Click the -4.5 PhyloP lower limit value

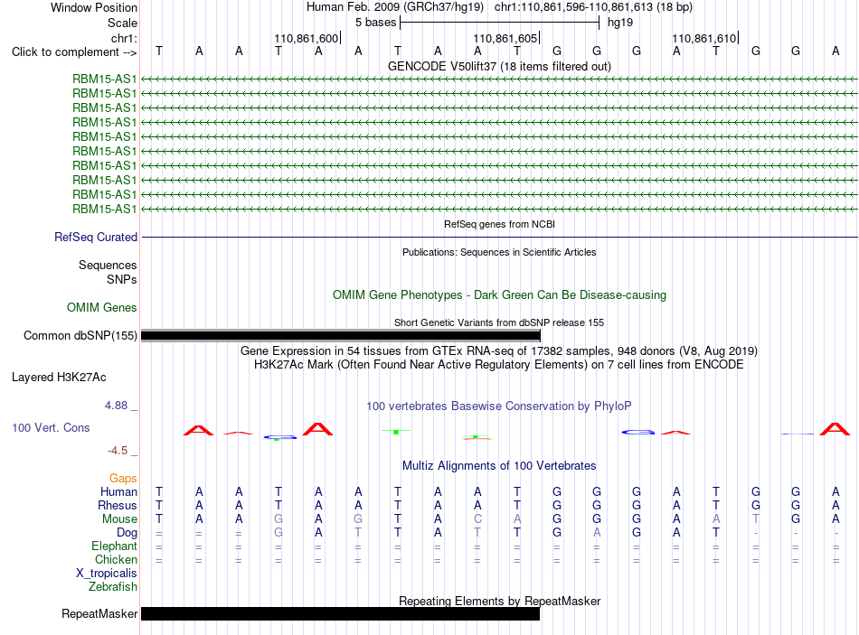(x=118, y=451)
